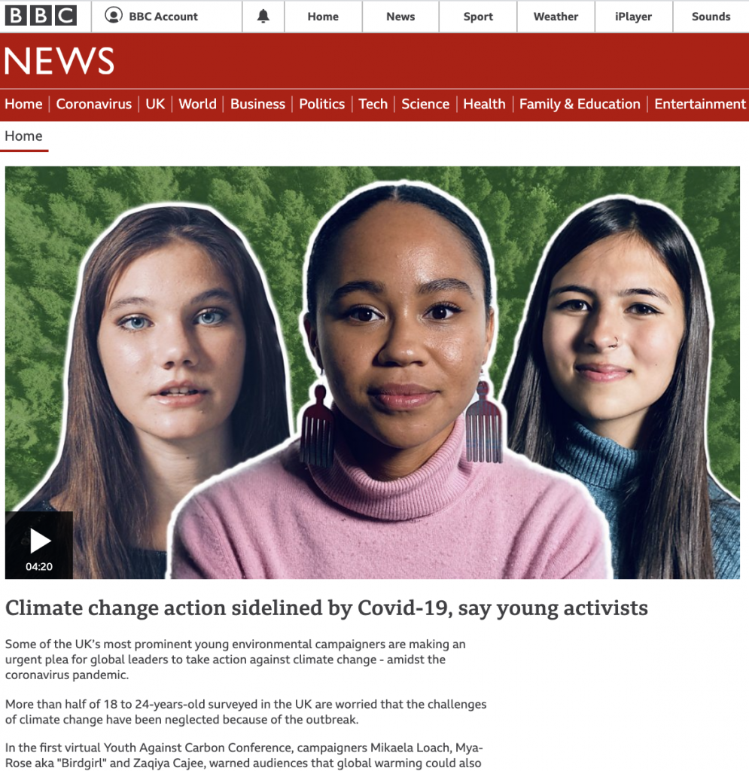Open the Business news section

pyautogui.click(x=257, y=104)
